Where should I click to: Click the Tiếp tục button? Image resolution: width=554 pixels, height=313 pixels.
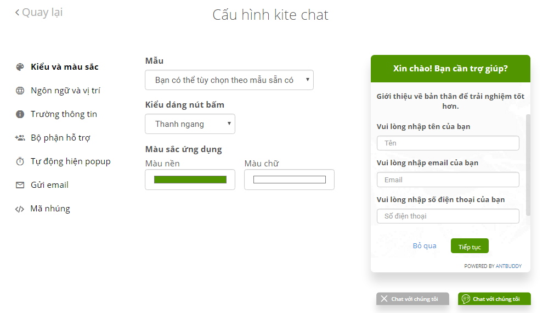(x=470, y=246)
